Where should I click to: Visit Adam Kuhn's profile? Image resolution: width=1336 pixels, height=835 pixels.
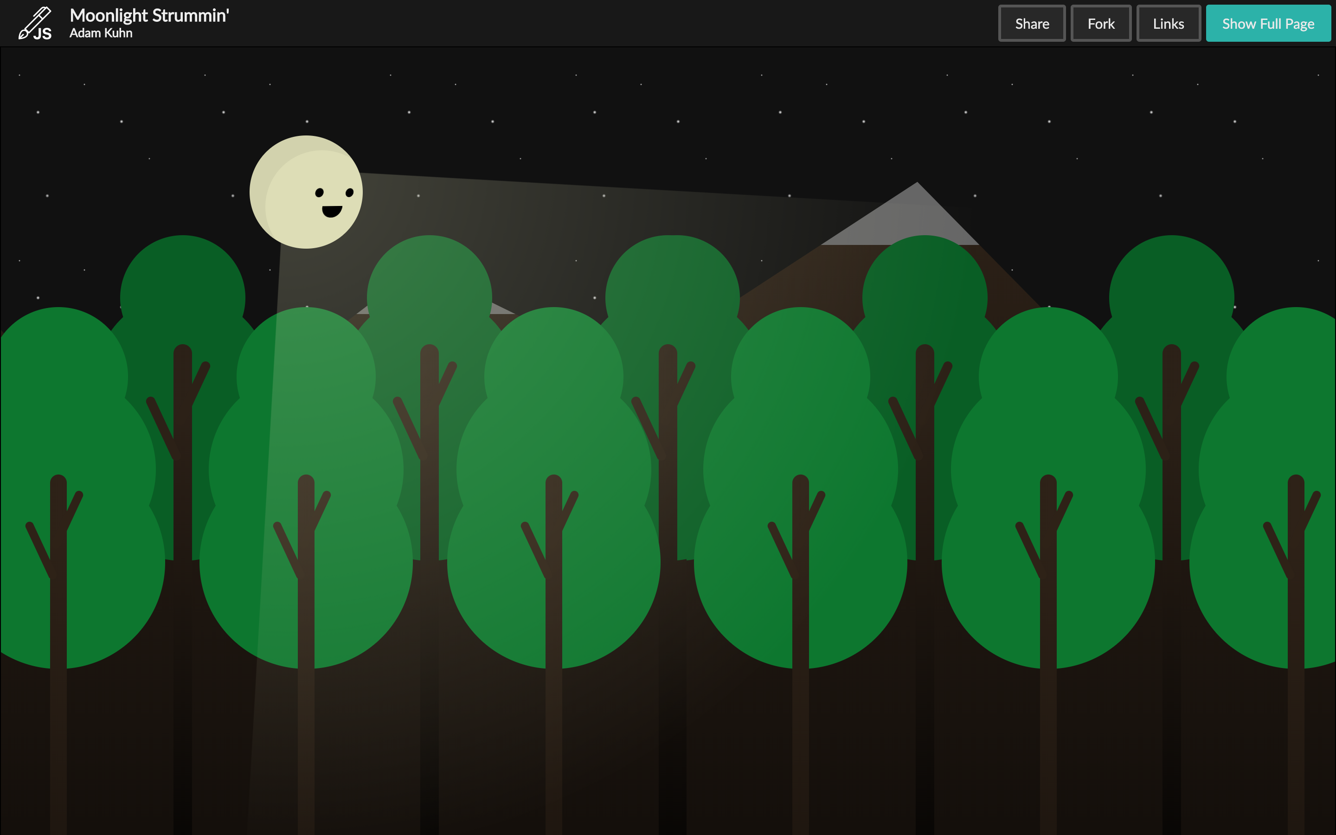(x=102, y=32)
